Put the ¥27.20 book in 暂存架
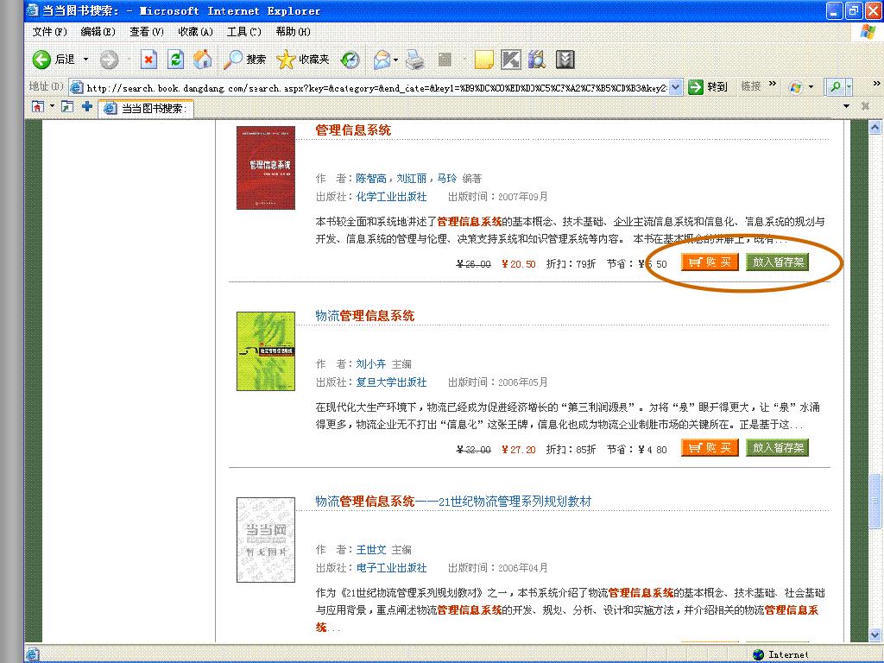The height and width of the screenshot is (663, 884). [x=778, y=448]
